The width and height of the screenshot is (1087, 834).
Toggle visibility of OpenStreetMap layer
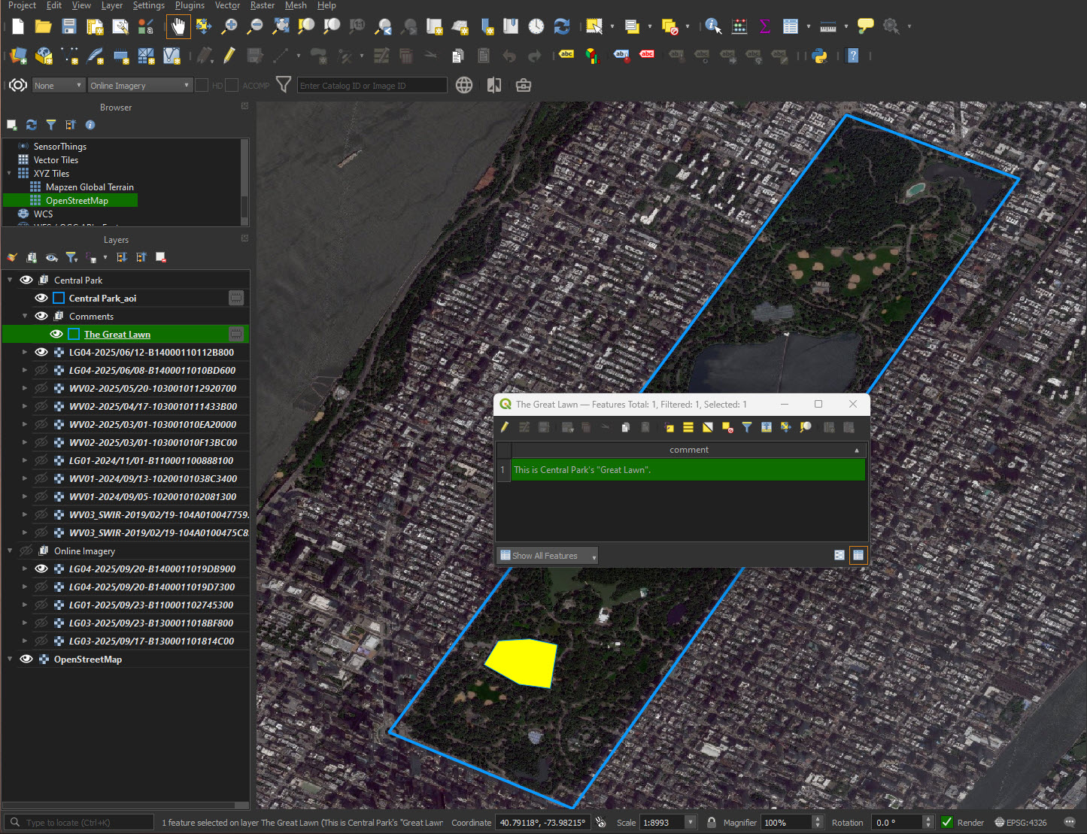[x=26, y=660]
